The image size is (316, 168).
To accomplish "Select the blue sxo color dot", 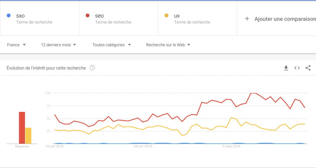I will (9, 15).
